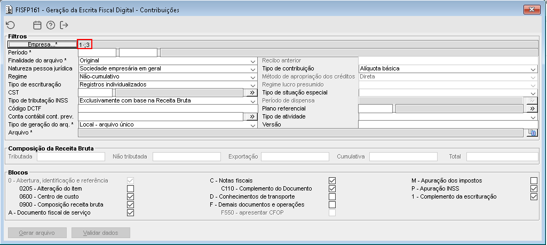Click the refresh icon in the toolbar
This screenshot has height=245, width=547.
point(11,25)
